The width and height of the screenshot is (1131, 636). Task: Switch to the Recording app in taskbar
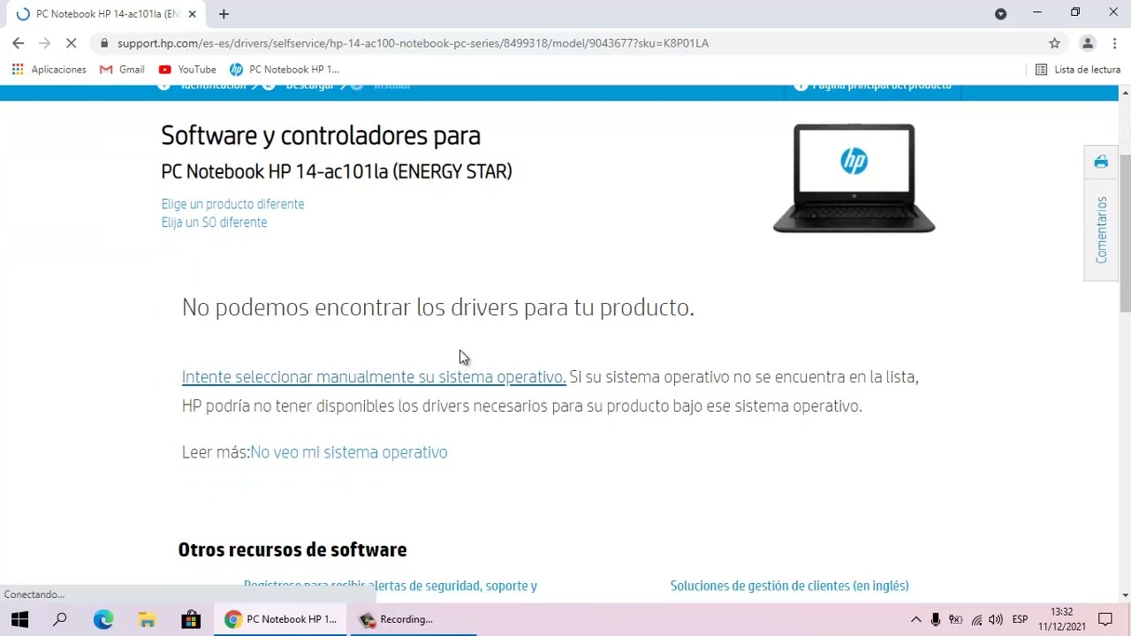coord(413,619)
